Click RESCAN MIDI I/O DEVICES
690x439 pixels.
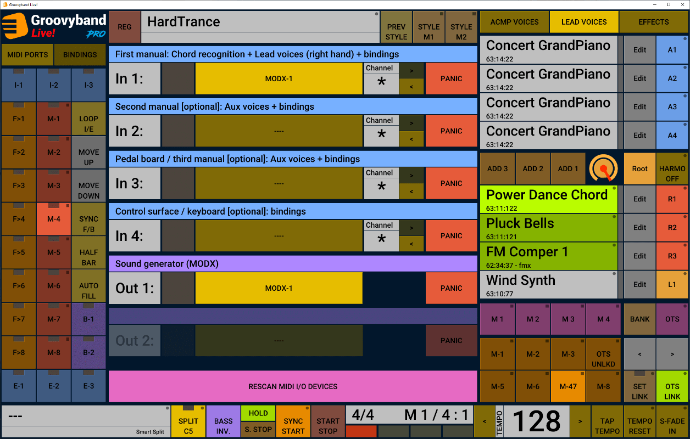coord(293,386)
